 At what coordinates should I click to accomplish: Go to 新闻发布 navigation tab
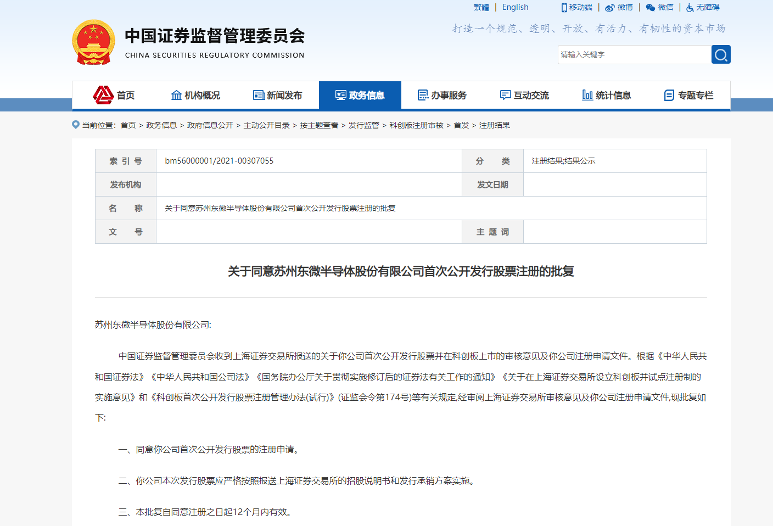coord(278,96)
